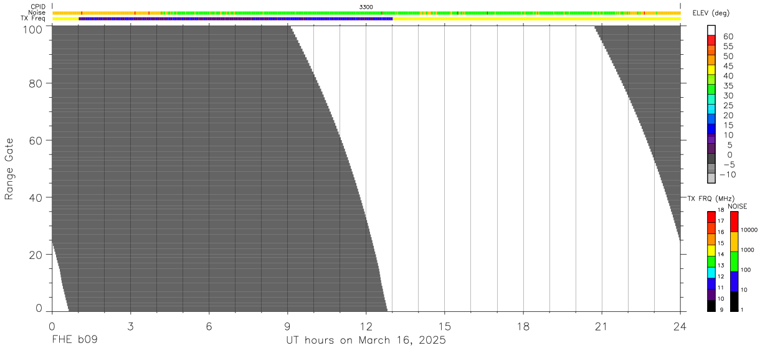Click the '21' tick label on UT axis
Image resolution: width=765 pixels, height=353 pixels.
tap(601, 326)
